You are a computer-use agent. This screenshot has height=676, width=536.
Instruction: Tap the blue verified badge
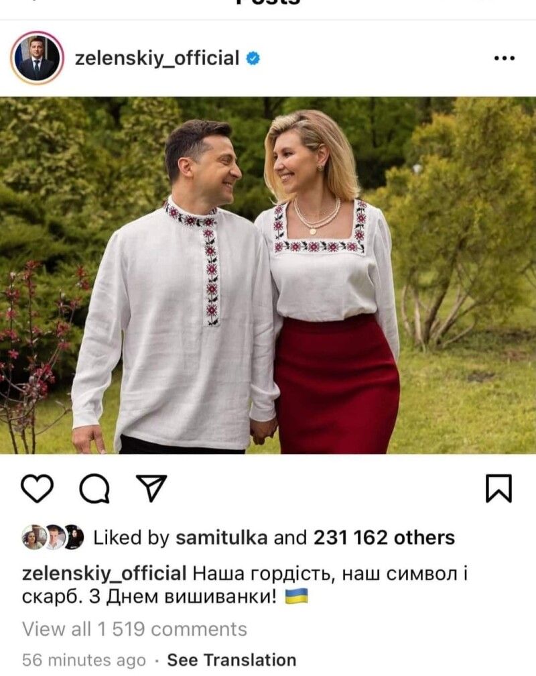[253, 58]
